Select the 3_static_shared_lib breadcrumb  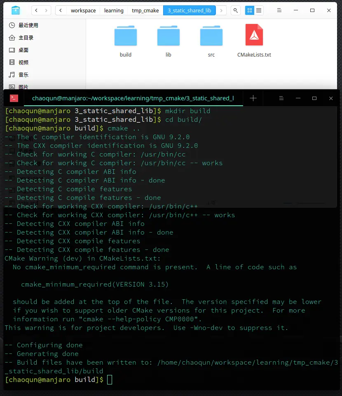pos(189,10)
